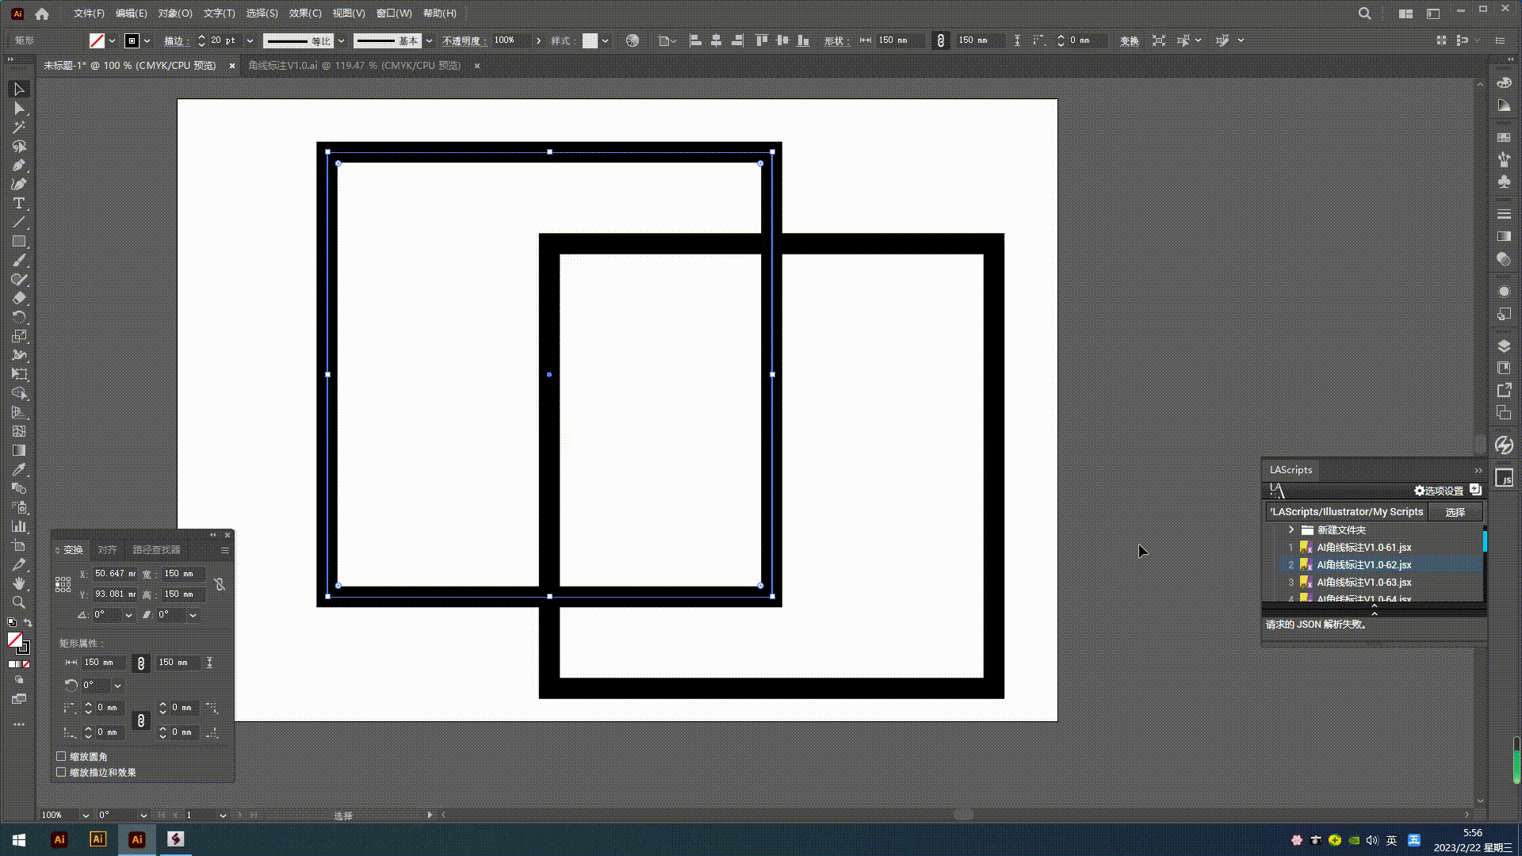Image resolution: width=1522 pixels, height=856 pixels.
Task: Select AI角线标注V1.0-63.jsx script
Action: tap(1364, 582)
